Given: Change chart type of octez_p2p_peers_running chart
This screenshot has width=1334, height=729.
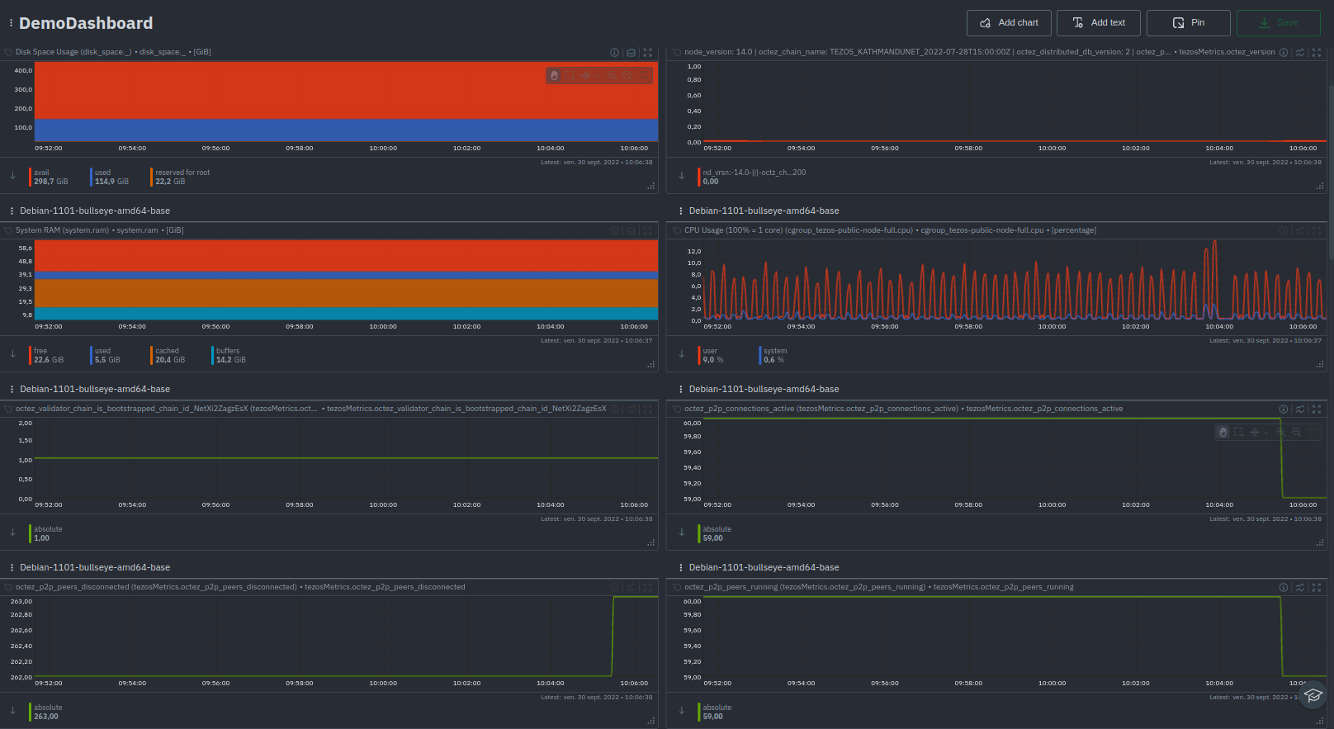Looking at the screenshot, I should tap(1300, 587).
